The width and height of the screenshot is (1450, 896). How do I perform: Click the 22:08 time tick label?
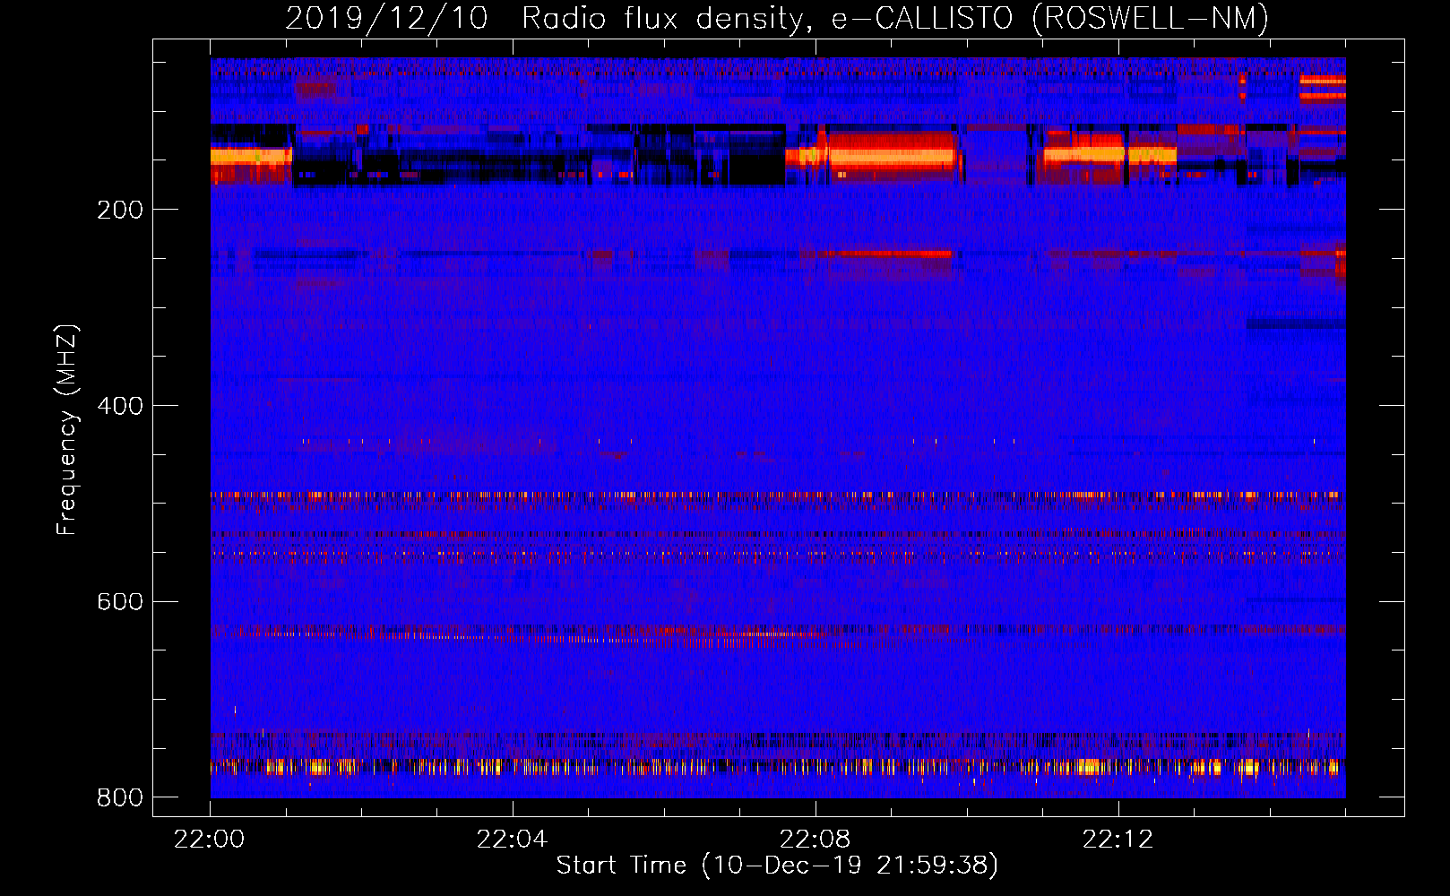coord(815,840)
